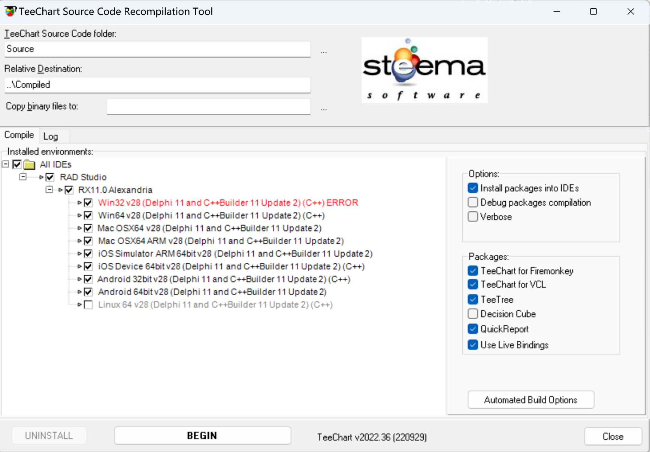Uncheck the RX11.0 Alexandria checkbox
Screen dimensions: 650x452
click(69, 190)
